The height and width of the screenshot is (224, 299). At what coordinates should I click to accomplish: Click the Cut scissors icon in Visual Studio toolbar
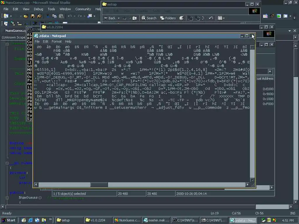coord(48,16)
